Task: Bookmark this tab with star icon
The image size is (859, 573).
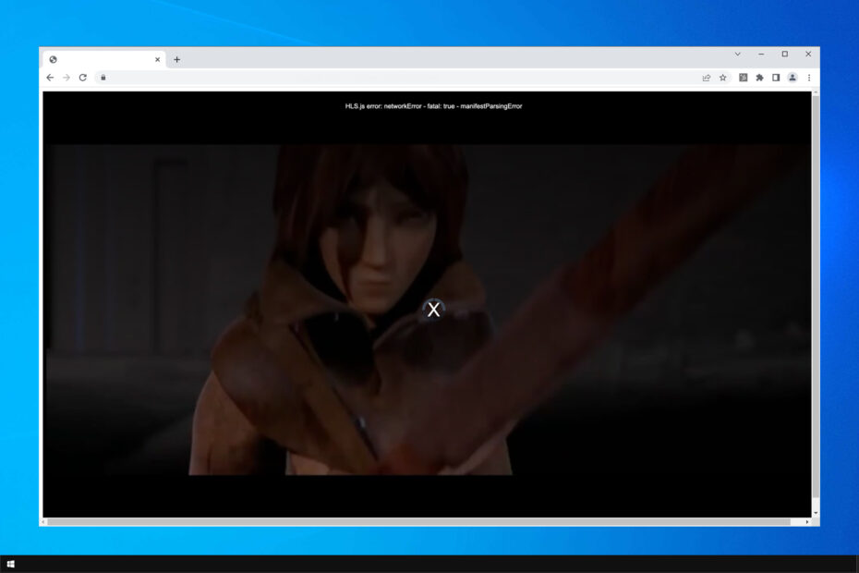Action: pyautogui.click(x=723, y=78)
